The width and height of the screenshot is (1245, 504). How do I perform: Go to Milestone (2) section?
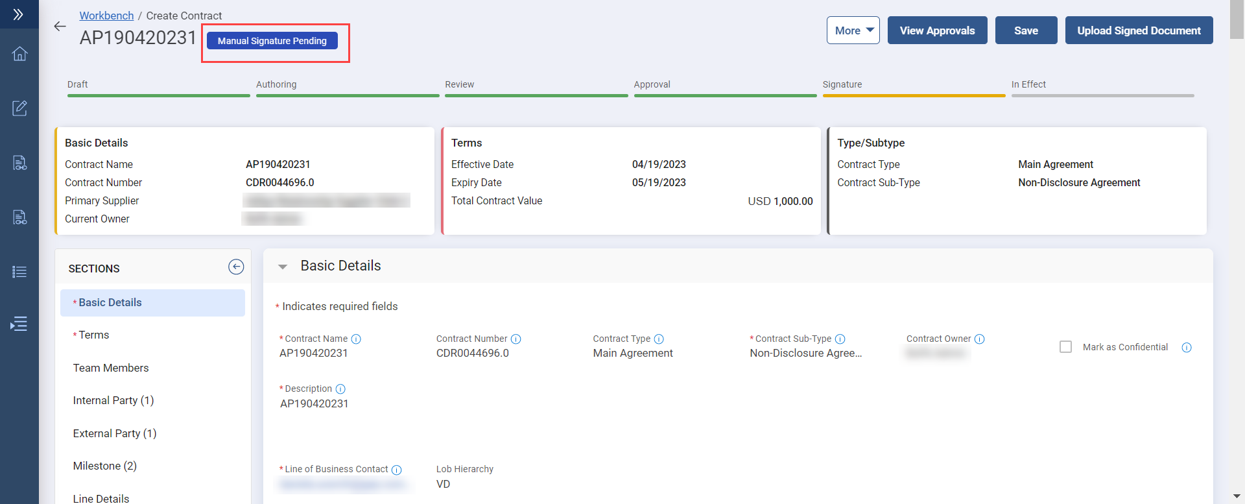tap(105, 466)
